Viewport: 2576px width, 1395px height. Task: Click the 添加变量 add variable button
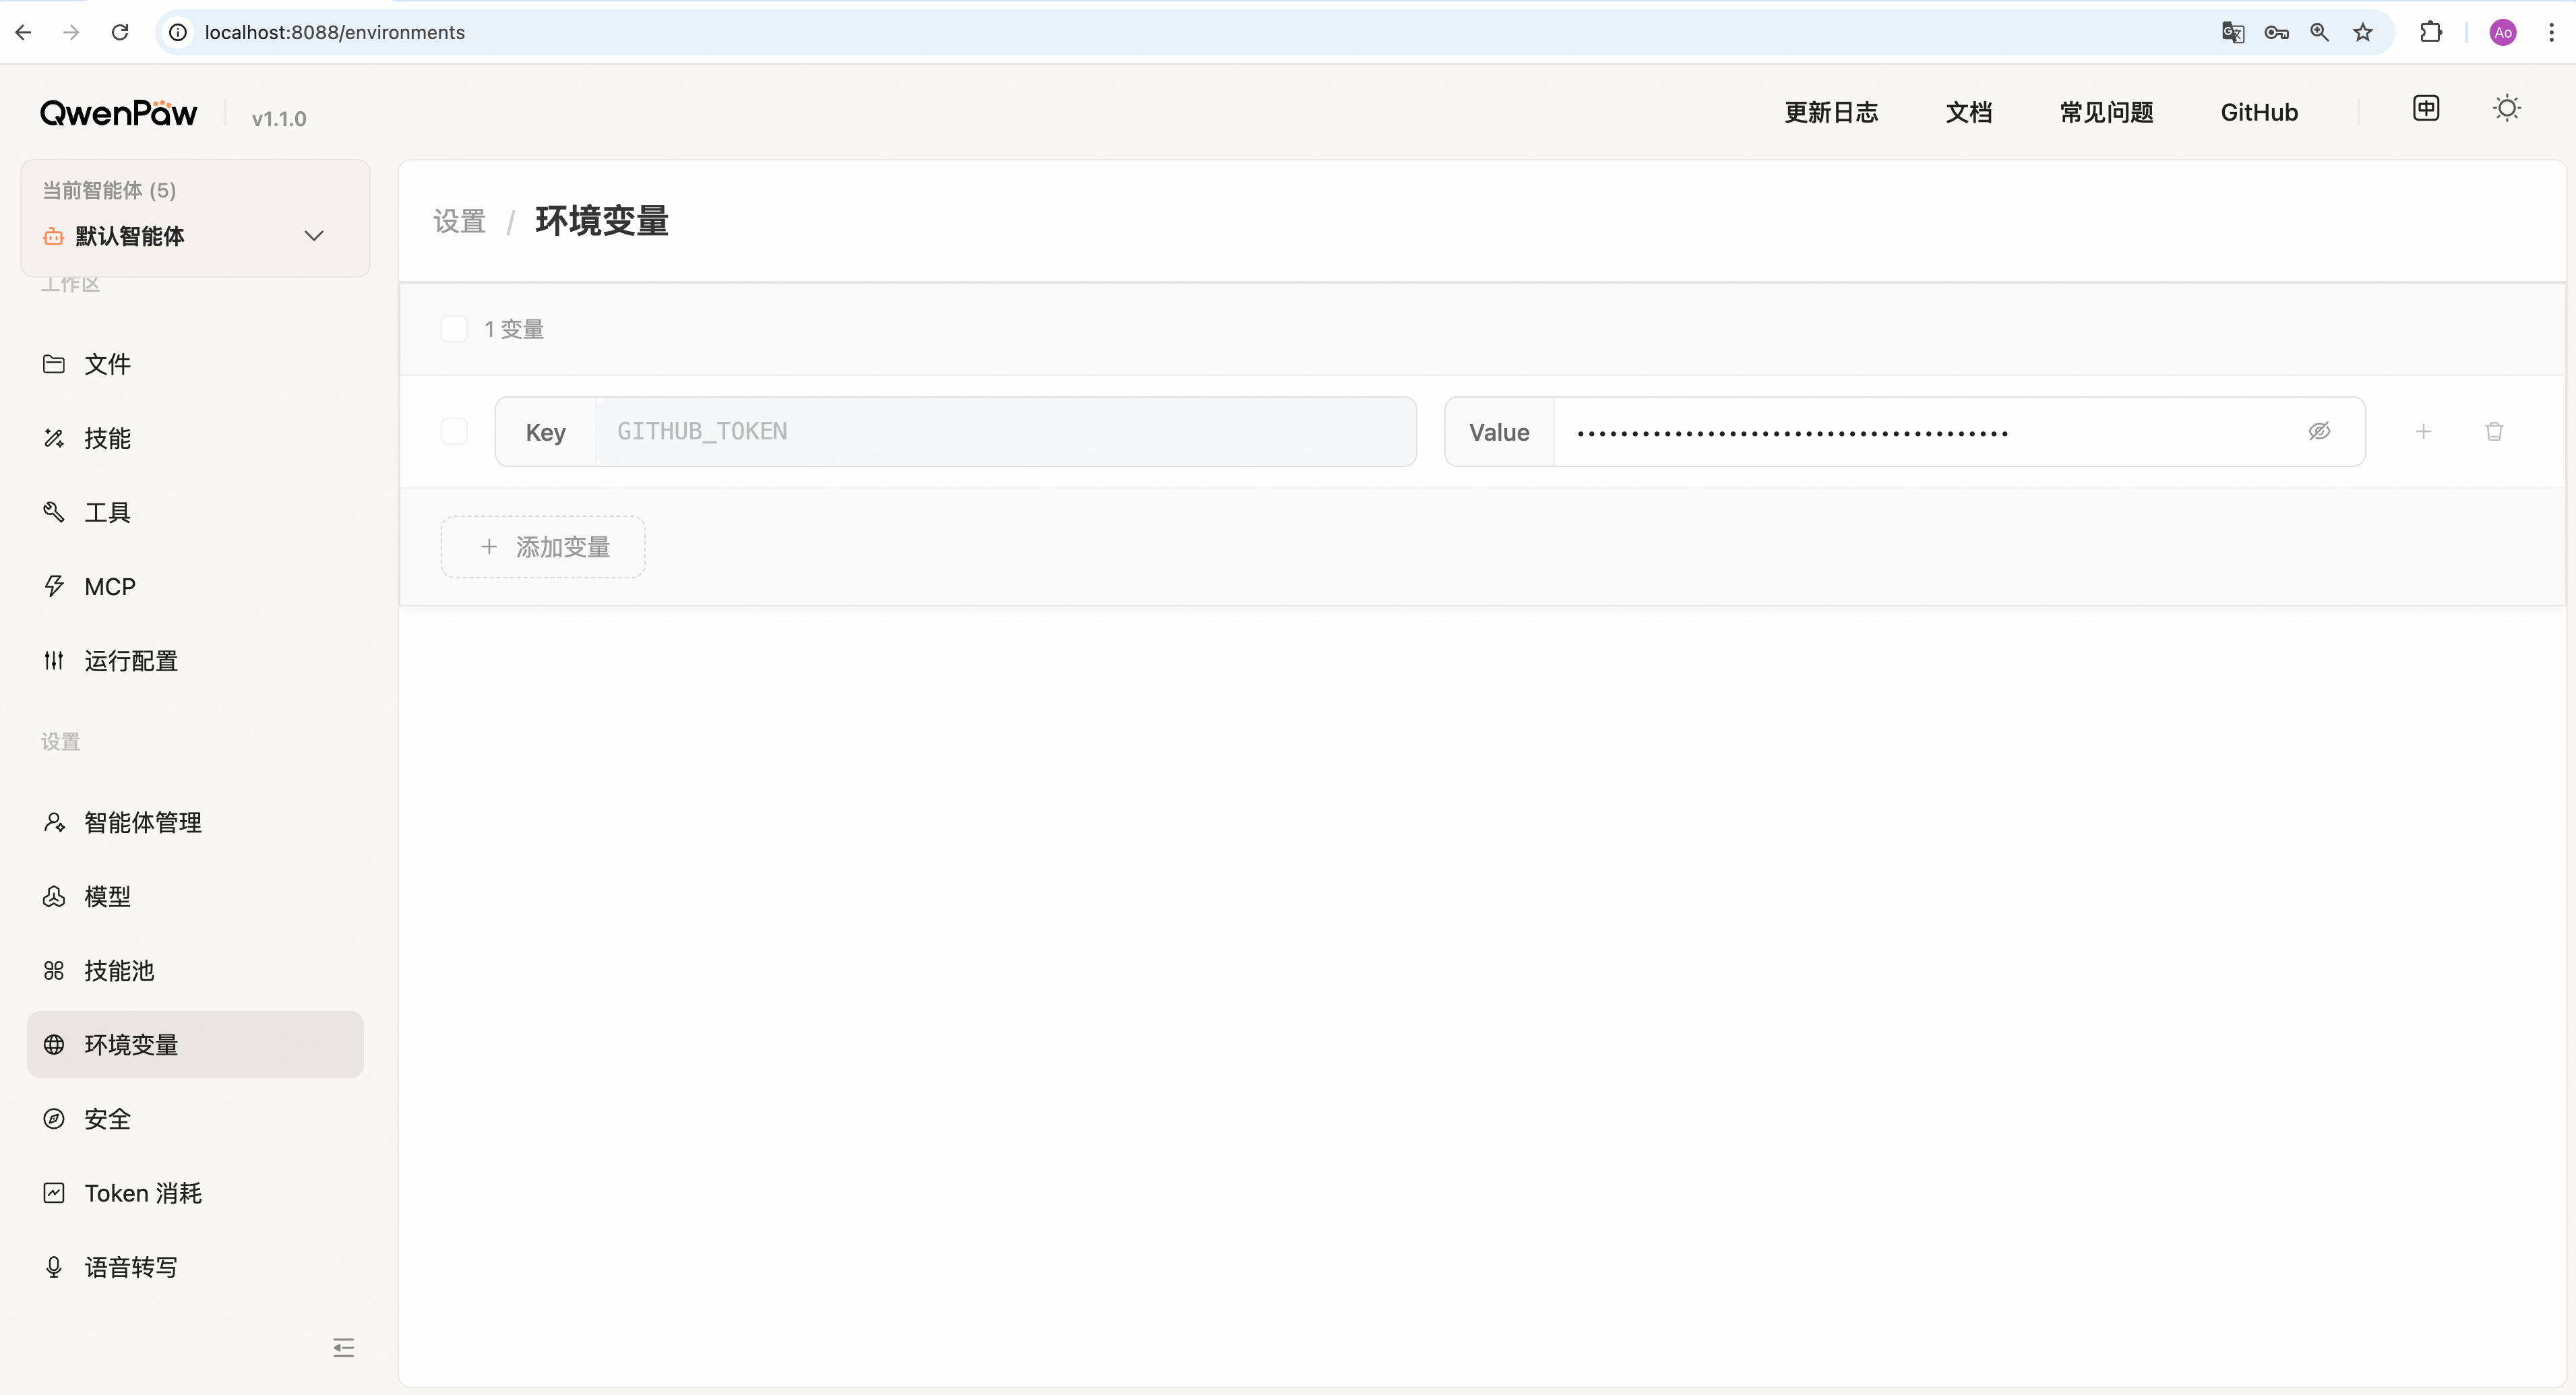coord(543,547)
